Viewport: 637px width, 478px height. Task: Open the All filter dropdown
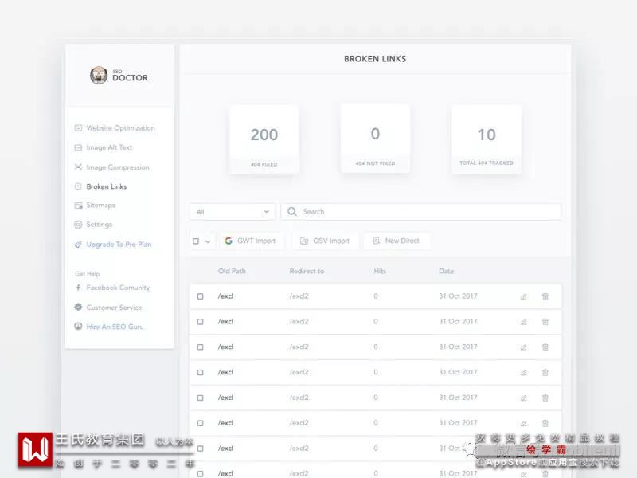pos(233,211)
